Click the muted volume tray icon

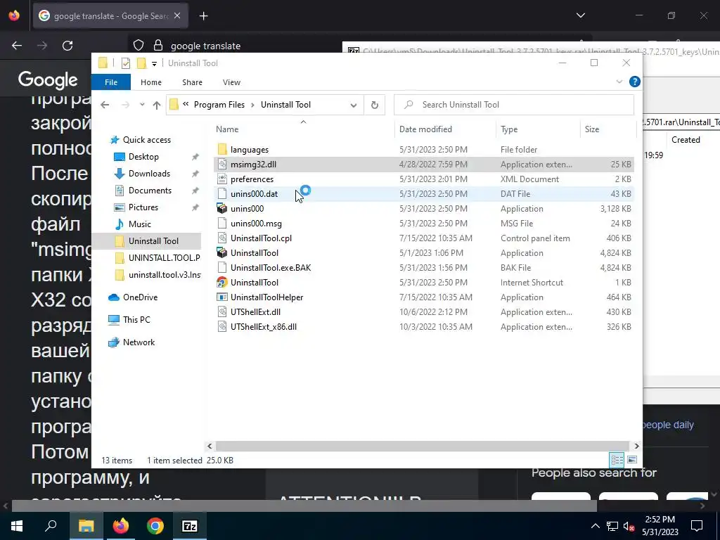tap(629, 526)
